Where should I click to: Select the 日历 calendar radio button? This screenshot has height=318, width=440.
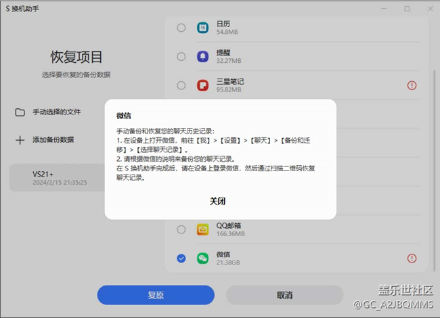pos(181,28)
